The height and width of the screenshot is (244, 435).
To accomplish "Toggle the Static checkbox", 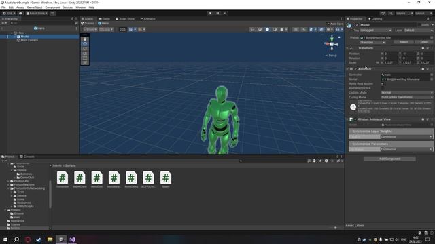I will (419, 25).
